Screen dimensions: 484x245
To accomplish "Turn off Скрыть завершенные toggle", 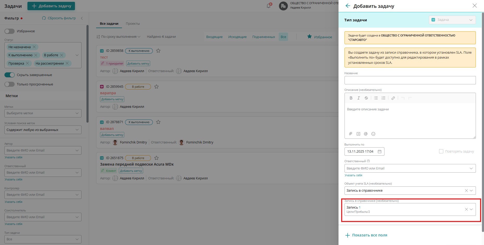I will click(10, 75).
